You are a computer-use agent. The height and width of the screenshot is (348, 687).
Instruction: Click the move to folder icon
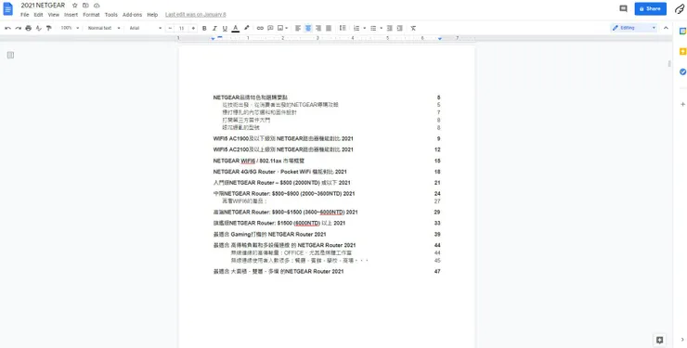point(85,6)
